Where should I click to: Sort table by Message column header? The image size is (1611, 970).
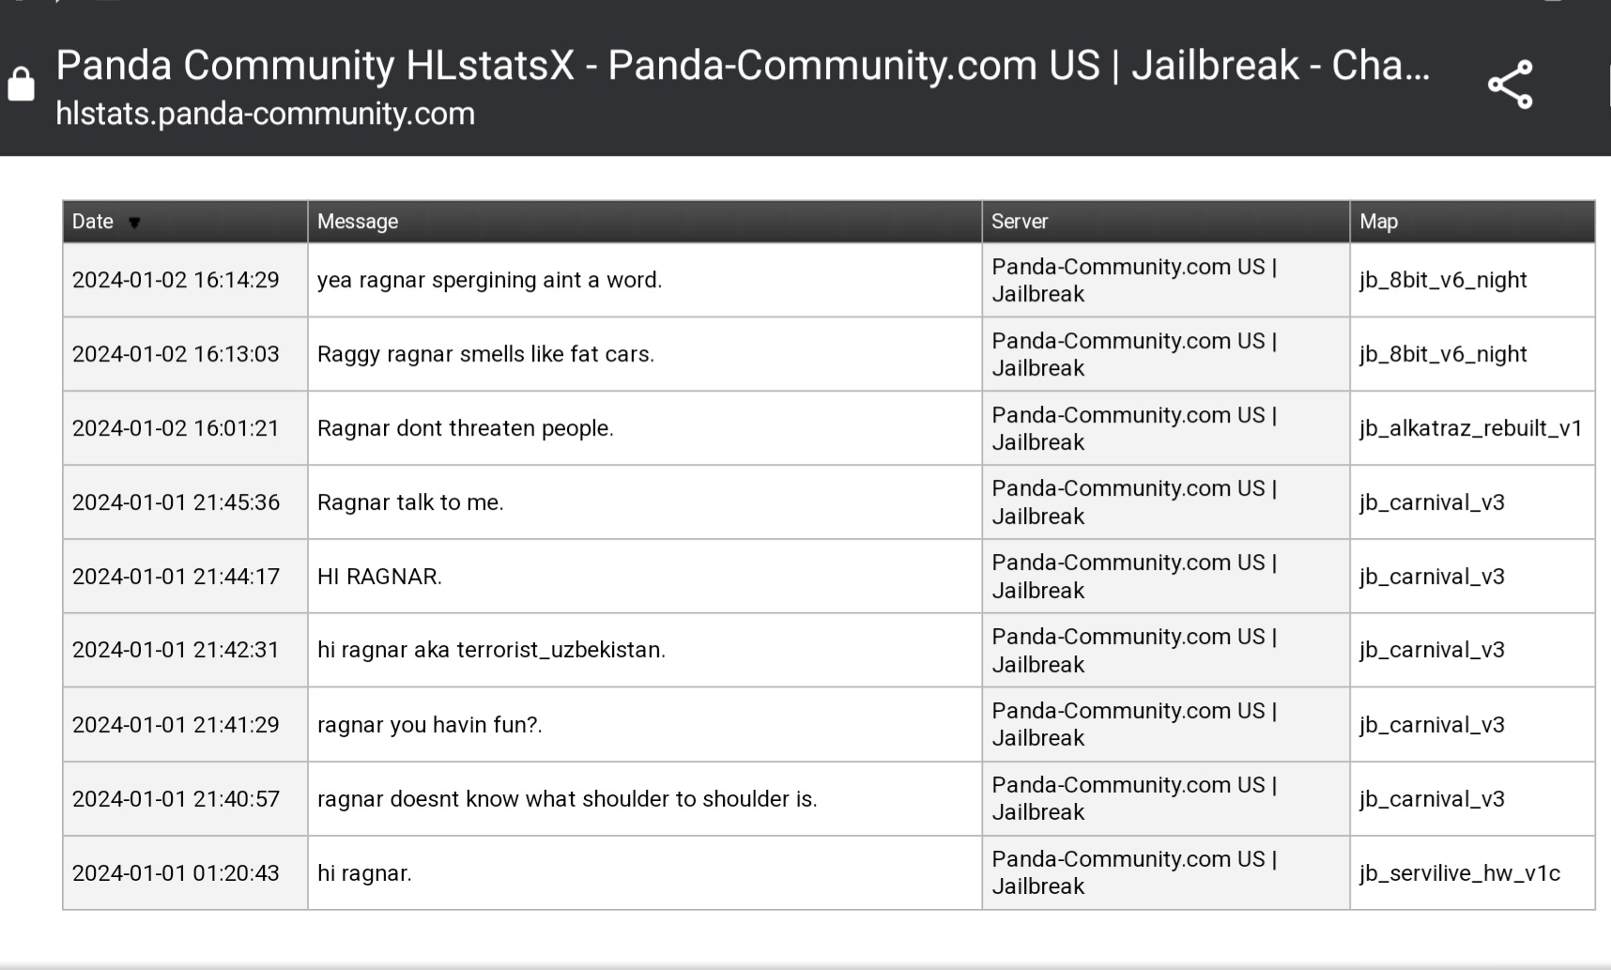point(358,222)
